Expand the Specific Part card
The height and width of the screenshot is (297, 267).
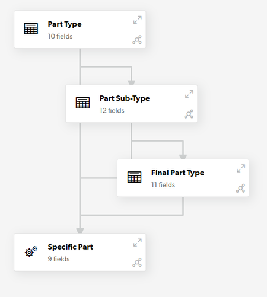[138, 242]
